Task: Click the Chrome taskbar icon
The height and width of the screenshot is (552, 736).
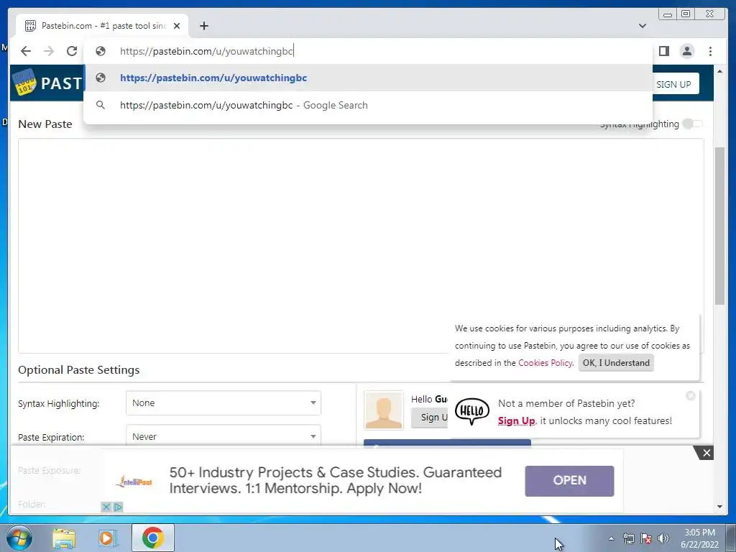Action: pos(152,538)
